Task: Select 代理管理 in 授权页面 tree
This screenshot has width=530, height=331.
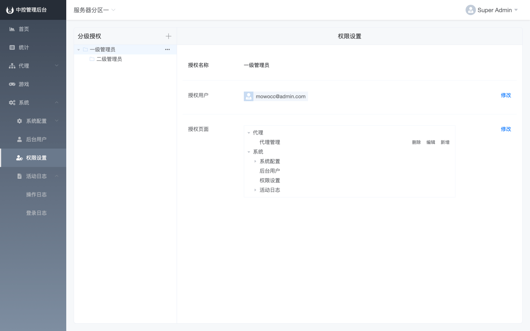Action: 270,142
